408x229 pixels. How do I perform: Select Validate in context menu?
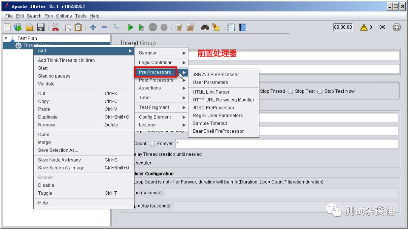84,84
